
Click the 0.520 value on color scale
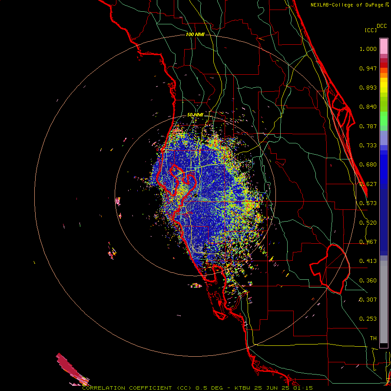[368, 223]
